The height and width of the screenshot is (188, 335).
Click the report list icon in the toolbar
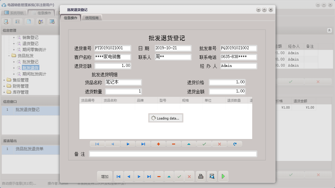pos(18,22)
